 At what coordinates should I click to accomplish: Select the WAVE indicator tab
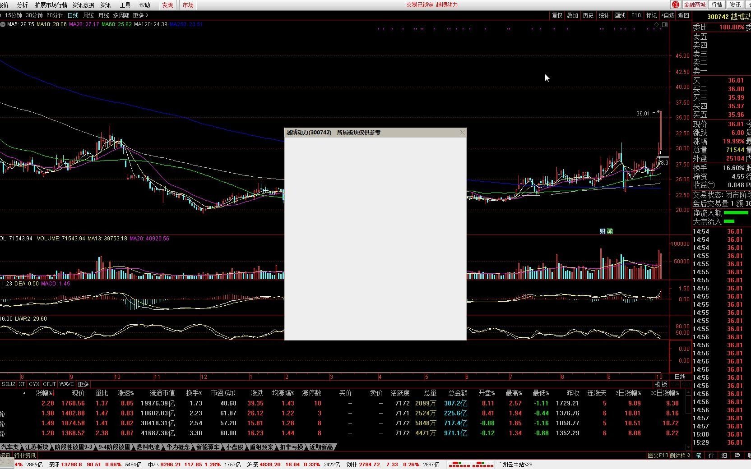point(66,384)
